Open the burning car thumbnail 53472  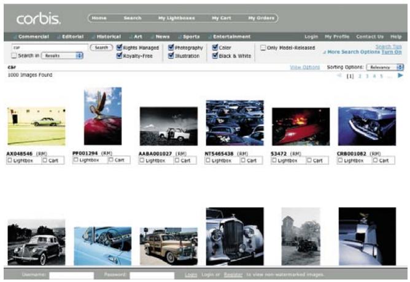(x=300, y=127)
